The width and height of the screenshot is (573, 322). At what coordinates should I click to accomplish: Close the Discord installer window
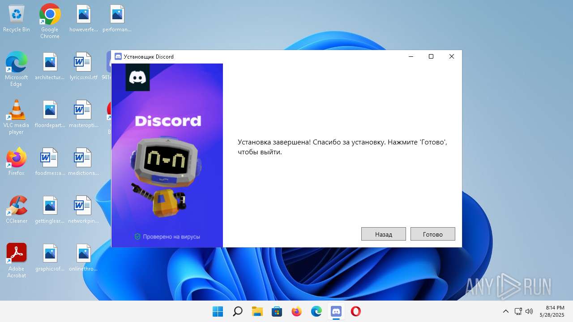(452, 56)
